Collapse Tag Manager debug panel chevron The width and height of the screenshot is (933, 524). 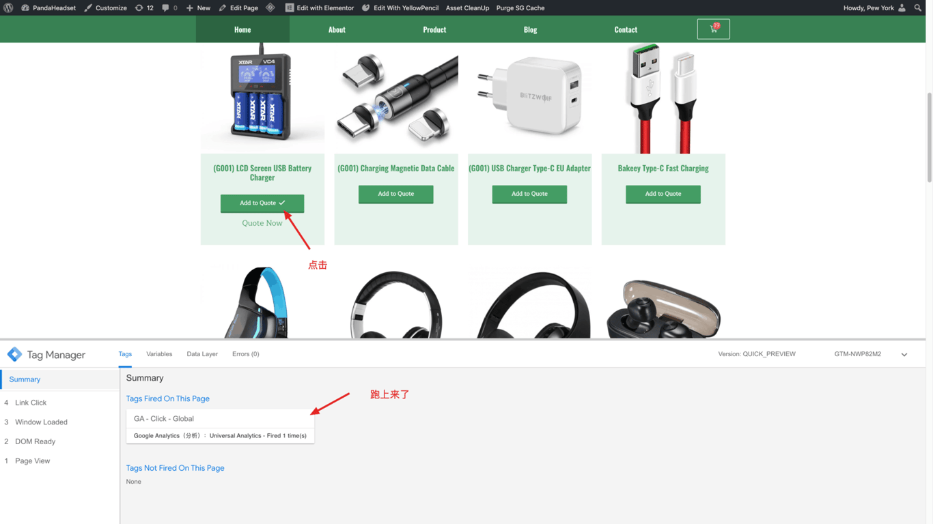(x=904, y=355)
